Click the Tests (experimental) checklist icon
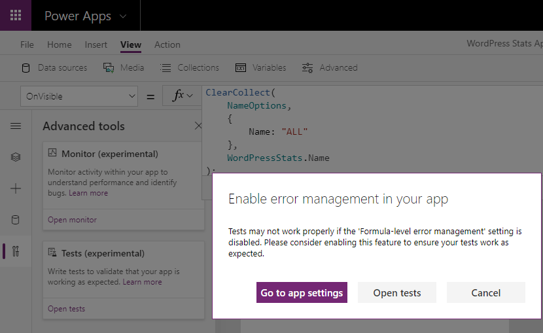543x333 pixels. (52, 253)
